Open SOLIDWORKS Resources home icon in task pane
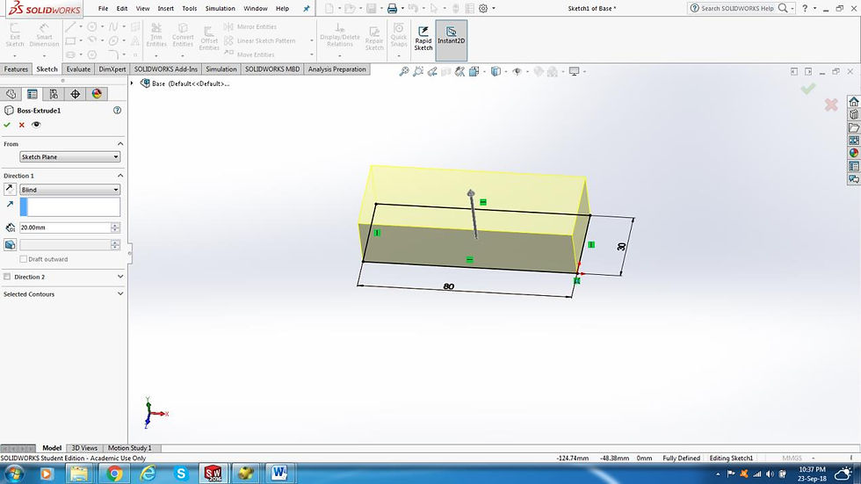Image resolution: width=861 pixels, height=484 pixels. (854, 102)
